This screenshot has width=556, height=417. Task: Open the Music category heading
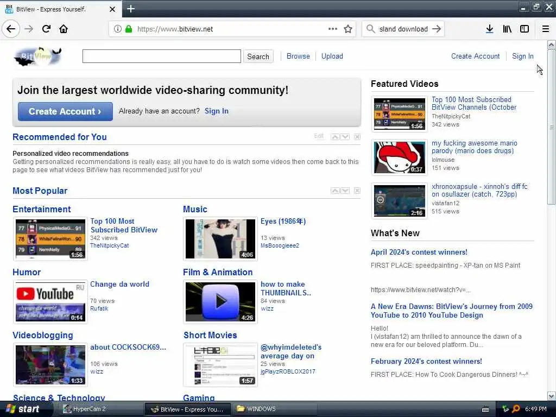coord(195,209)
